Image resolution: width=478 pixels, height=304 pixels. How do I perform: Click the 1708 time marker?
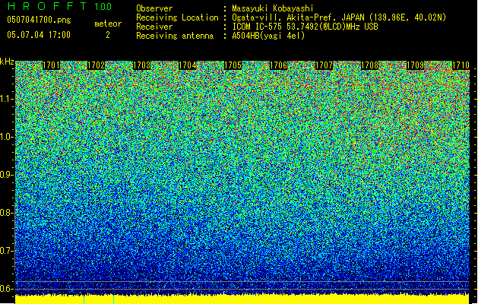point(369,65)
